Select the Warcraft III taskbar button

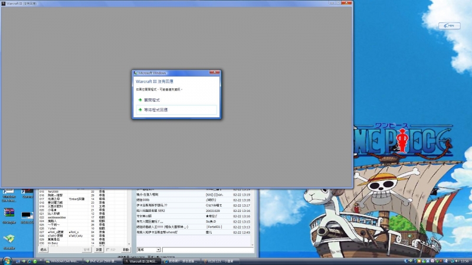pos(142,261)
